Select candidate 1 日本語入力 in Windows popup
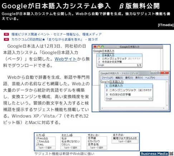The width and height of the screenshot is (174, 156). pos(129,86)
